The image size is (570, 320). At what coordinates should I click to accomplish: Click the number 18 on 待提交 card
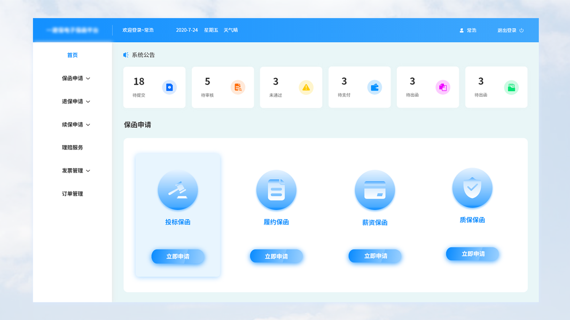click(x=139, y=82)
